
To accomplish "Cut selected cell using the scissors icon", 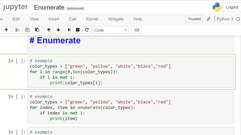I will point(18,30).
